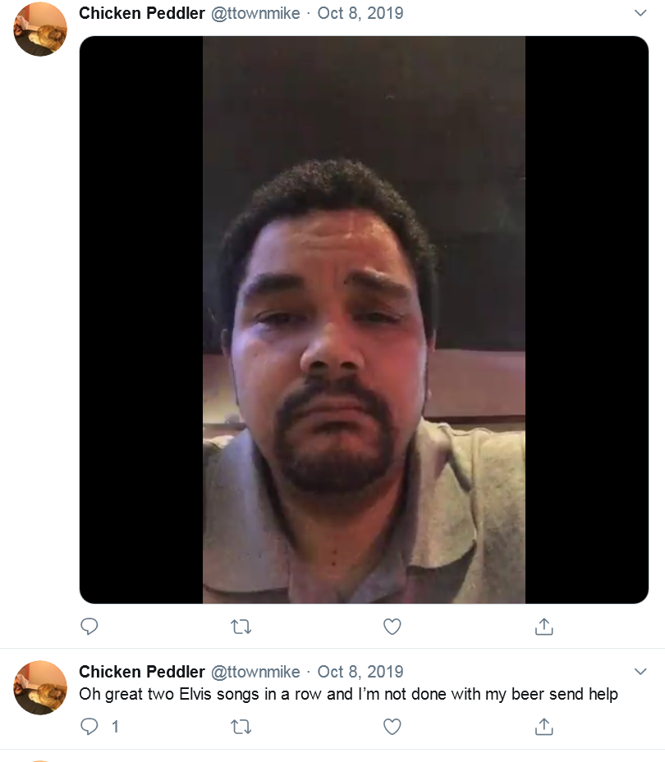
Task: Like the video tweet
Action: pyautogui.click(x=392, y=627)
